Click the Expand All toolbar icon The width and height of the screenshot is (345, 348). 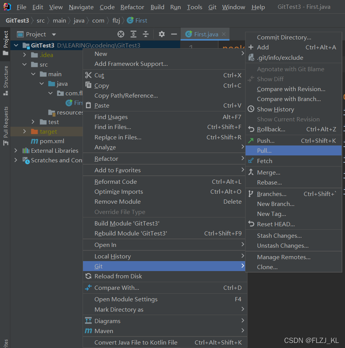tap(133, 34)
